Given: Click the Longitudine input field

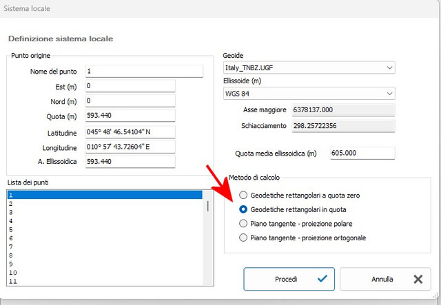Looking at the screenshot, I should 130,147.
